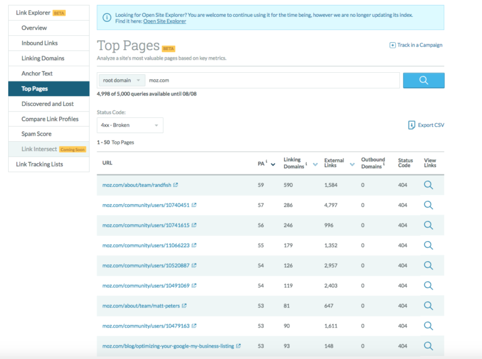The image size is (482, 359).
Task: Show info tooltip for Linking Domains column
Action: click(x=306, y=164)
